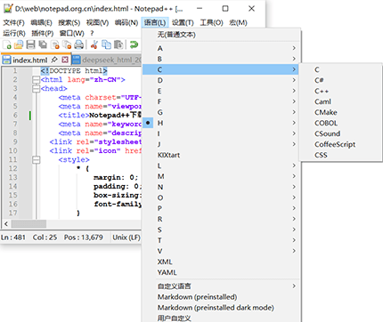The width and height of the screenshot is (383, 322).
Task: Expand the J language submenu
Action: pyautogui.click(x=222, y=144)
